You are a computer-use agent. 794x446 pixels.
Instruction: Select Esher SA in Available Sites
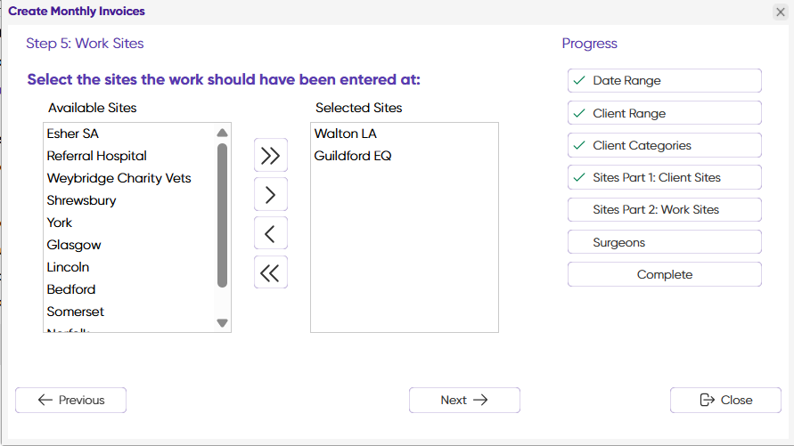tap(129, 134)
